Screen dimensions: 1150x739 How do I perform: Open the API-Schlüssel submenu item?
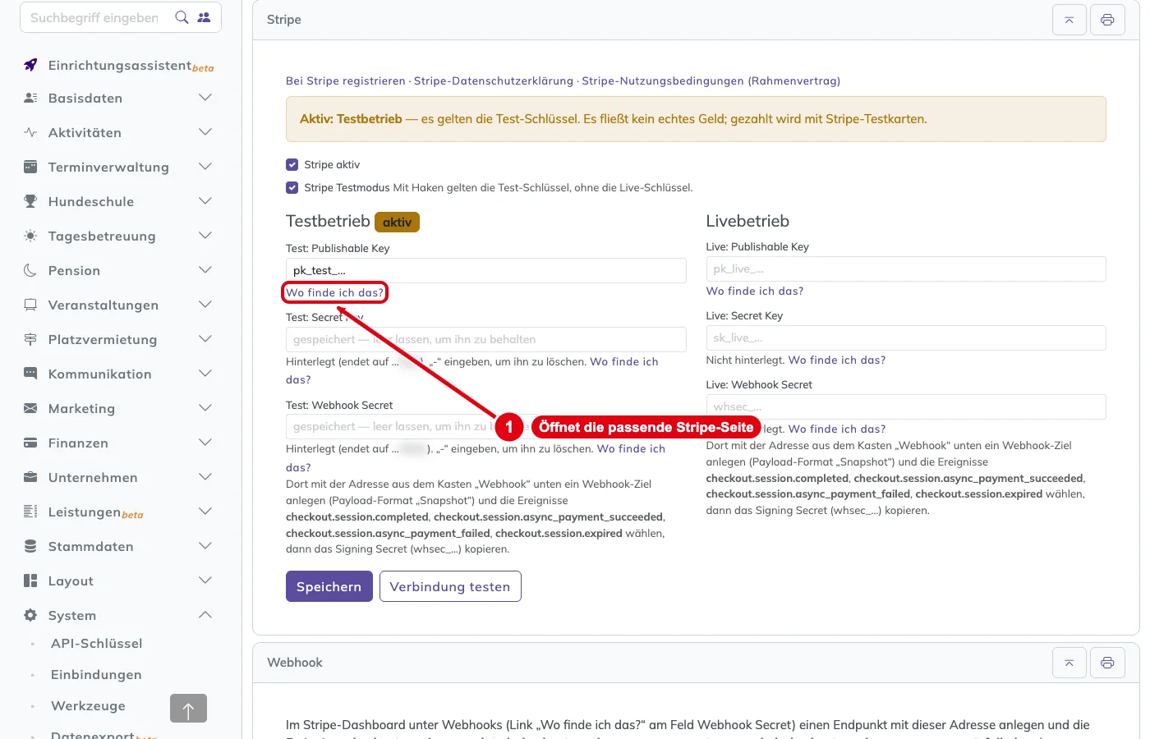tap(97, 644)
